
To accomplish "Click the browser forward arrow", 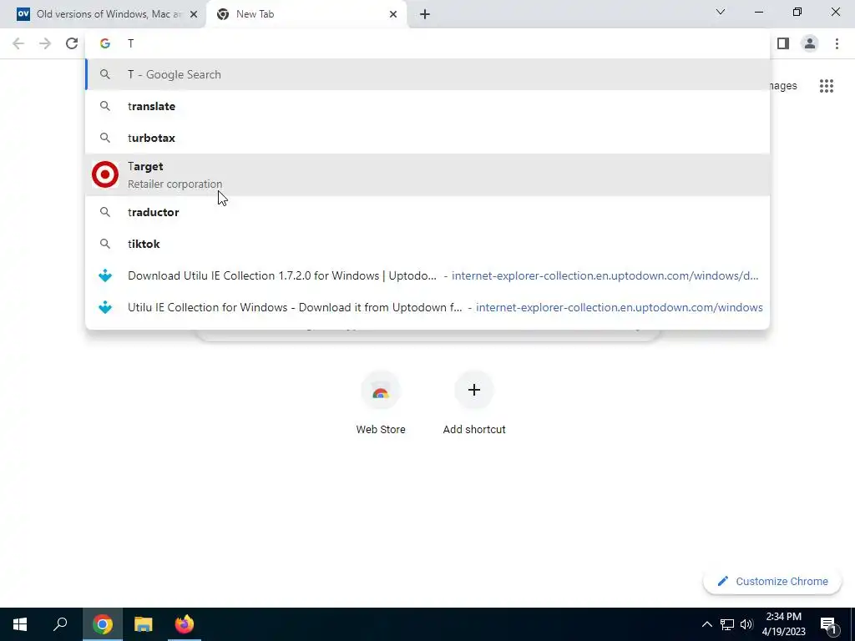I will pyautogui.click(x=45, y=43).
